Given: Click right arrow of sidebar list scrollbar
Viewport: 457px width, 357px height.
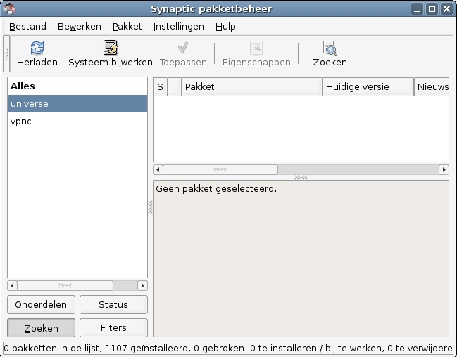Looking at the screenshot, I should [142, 286].
